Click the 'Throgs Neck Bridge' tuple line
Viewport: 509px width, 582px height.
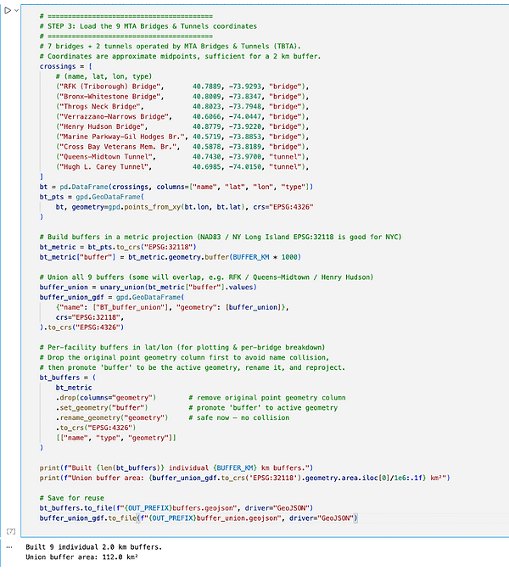tap(182, 107)
